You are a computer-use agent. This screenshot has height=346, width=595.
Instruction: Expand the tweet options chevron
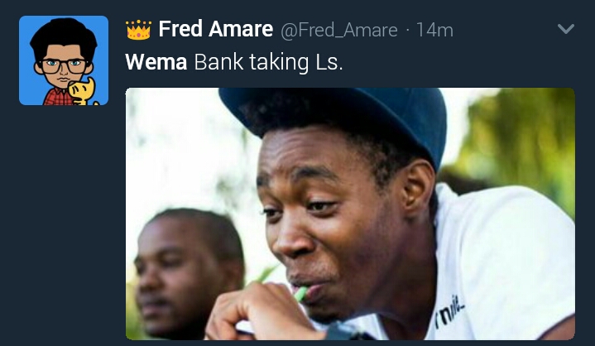click(x=566, y=29)
